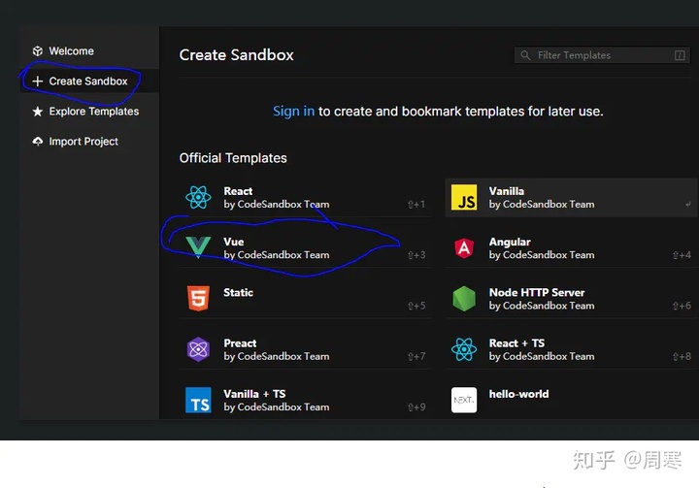Follow the Sign in link
Image resolution: width=699 pixels, height=488 pixels.
[x=294, y=111]
